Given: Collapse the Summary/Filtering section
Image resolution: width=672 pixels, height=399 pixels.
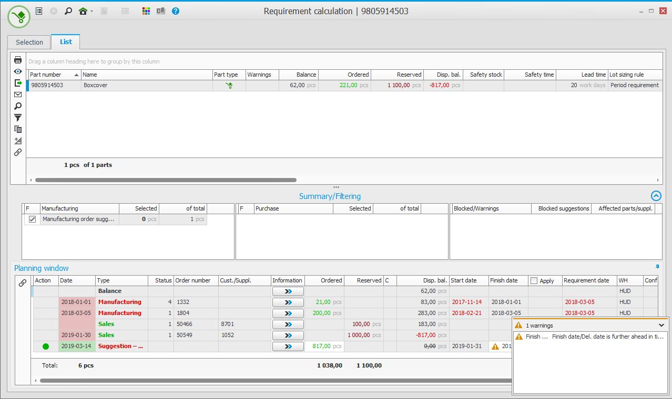Looking at the screenshot, I should click(x=656, y=196).
